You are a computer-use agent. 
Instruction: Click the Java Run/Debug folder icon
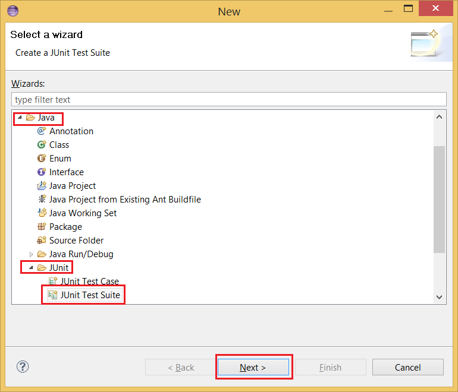[42, 254]
